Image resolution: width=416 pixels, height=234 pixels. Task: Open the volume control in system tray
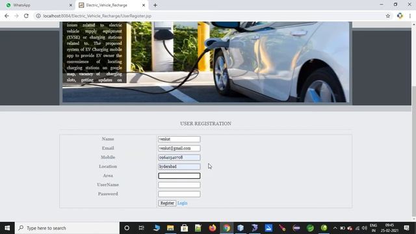365,228
